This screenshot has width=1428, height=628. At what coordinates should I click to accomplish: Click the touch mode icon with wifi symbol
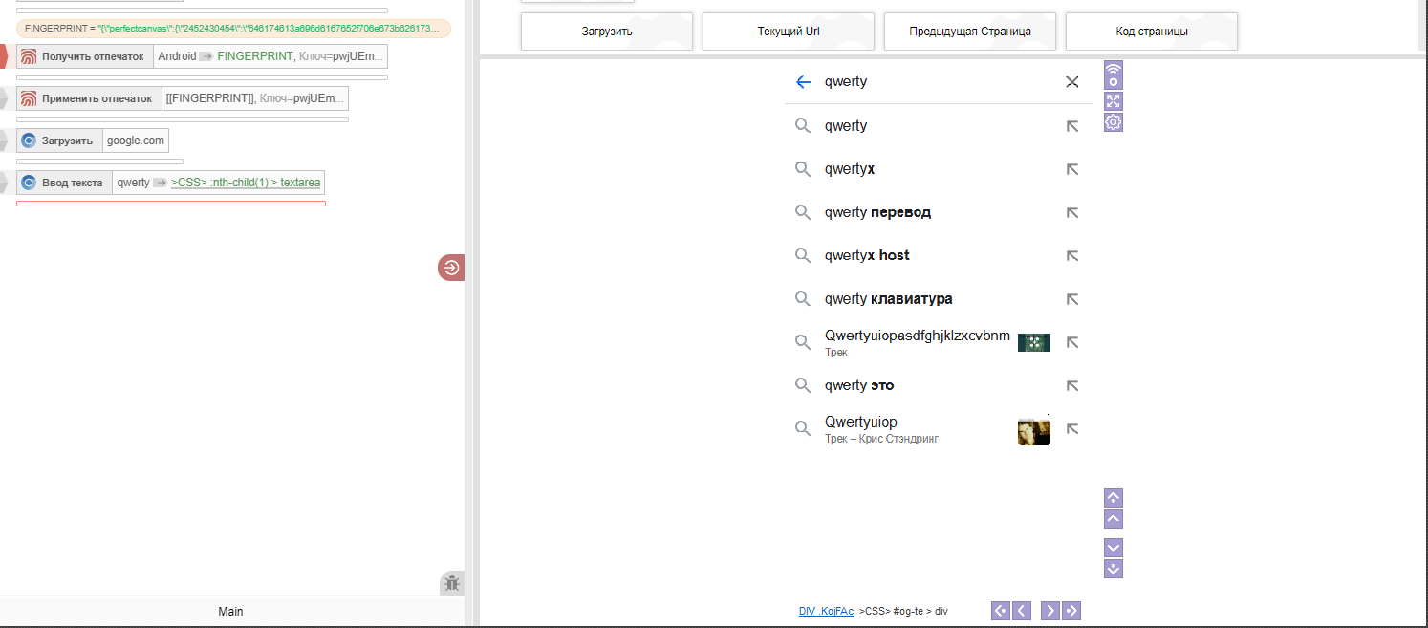[1114, 76]
